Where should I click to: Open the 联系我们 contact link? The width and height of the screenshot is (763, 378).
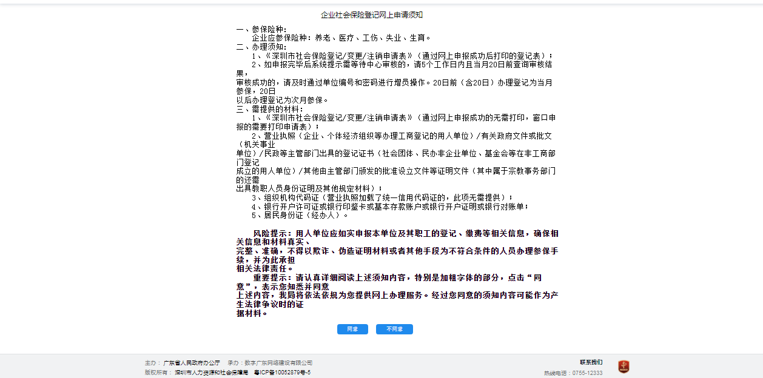[591, 362]
